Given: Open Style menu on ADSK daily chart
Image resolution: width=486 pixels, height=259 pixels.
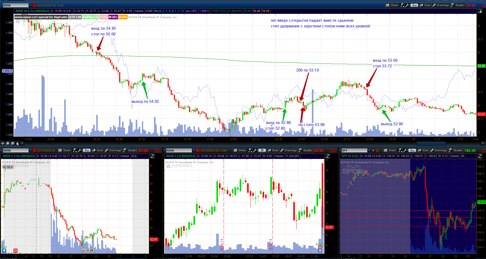Looking at the screenshot, I should point(273,150).
